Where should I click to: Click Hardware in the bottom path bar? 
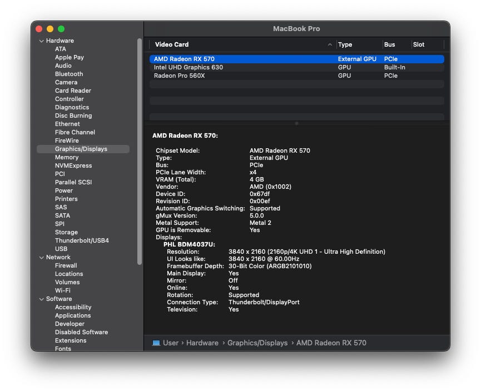pos(202,343)
